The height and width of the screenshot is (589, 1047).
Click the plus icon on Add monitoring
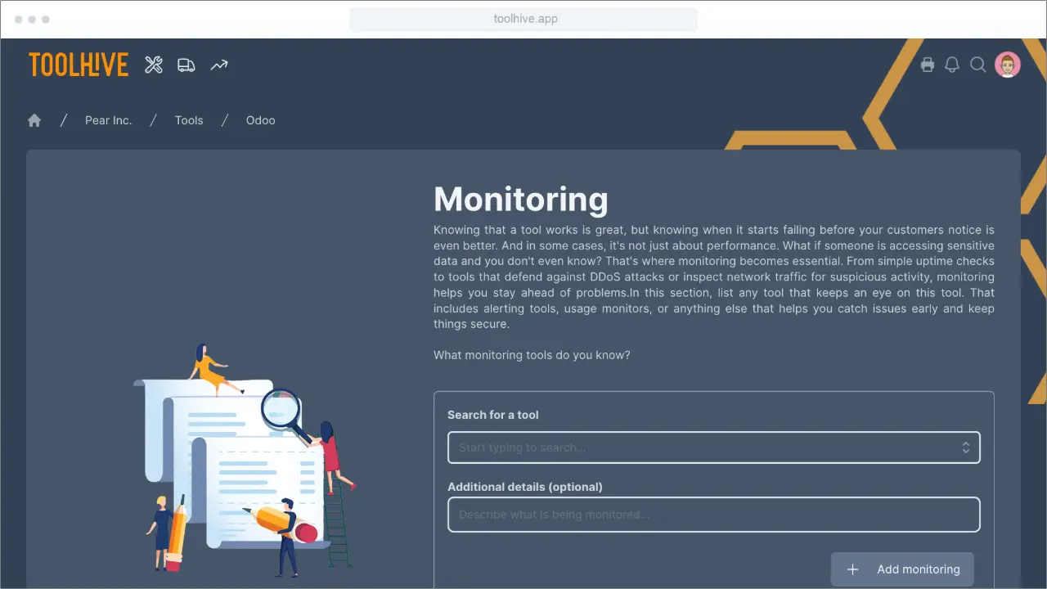(852, 569)
